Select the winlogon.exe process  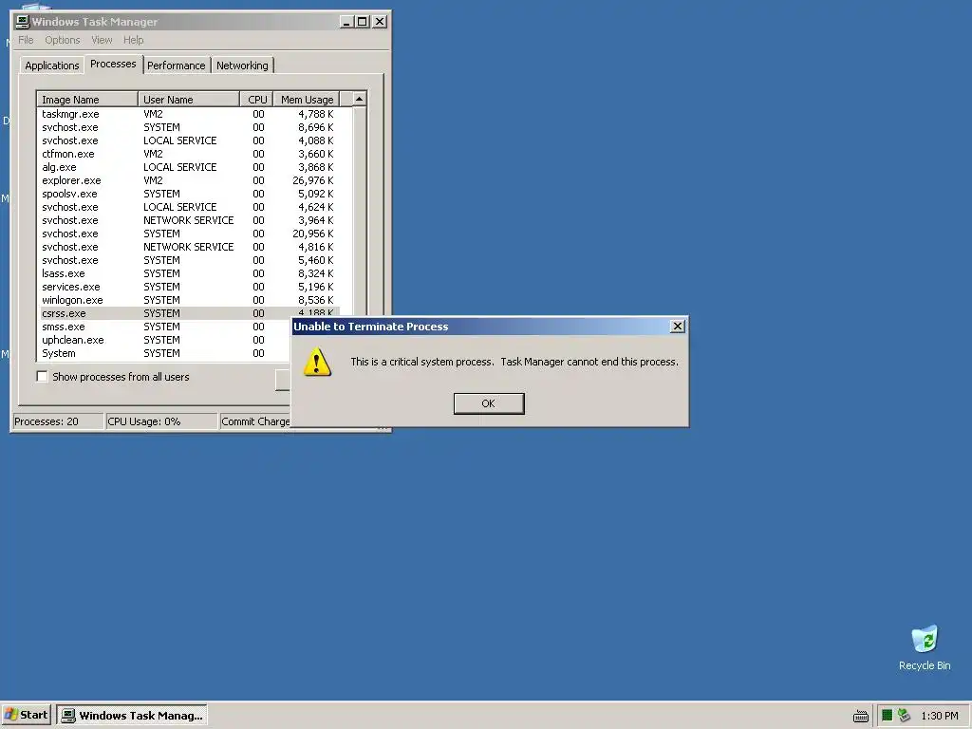[x=188, y=300]
